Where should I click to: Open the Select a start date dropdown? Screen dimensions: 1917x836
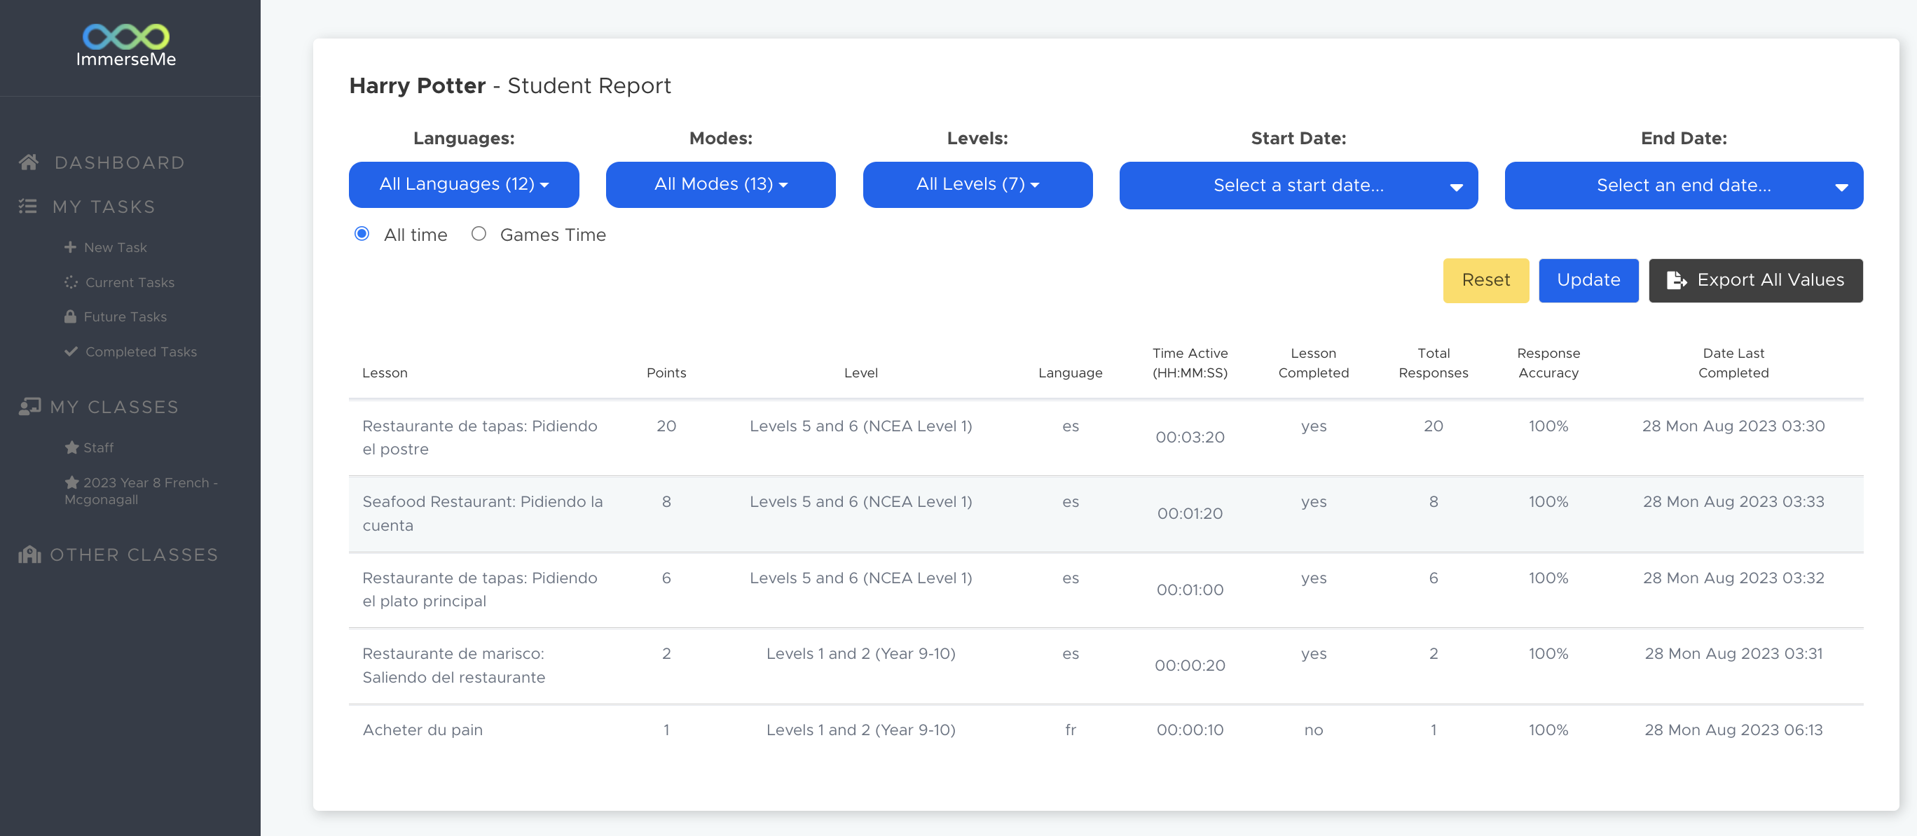pyautogui.click(x=1298, y=186)
